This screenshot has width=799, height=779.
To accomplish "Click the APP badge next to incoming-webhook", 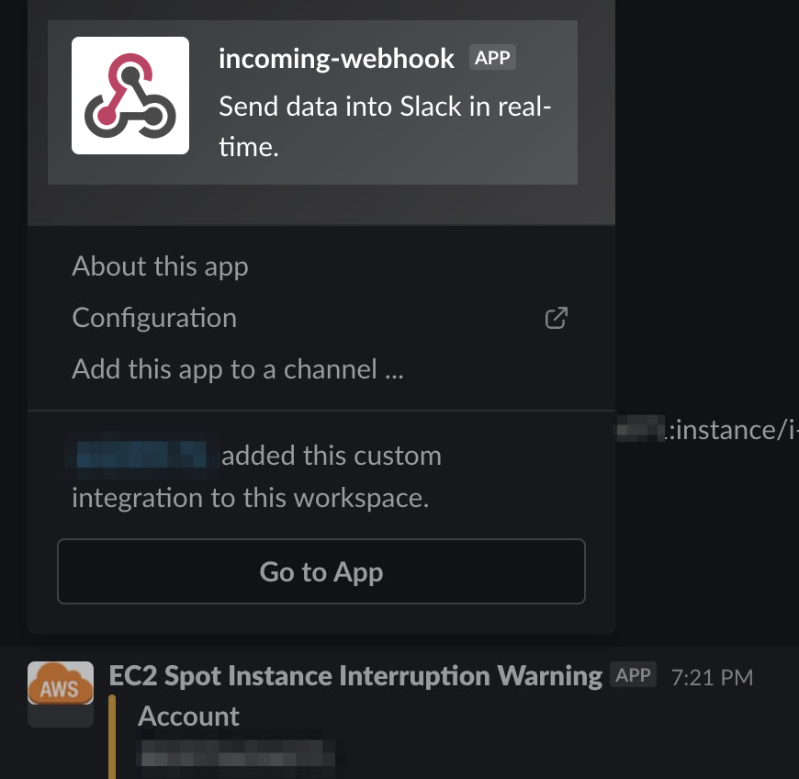I will pyautogui.click(x=492, y=57).
